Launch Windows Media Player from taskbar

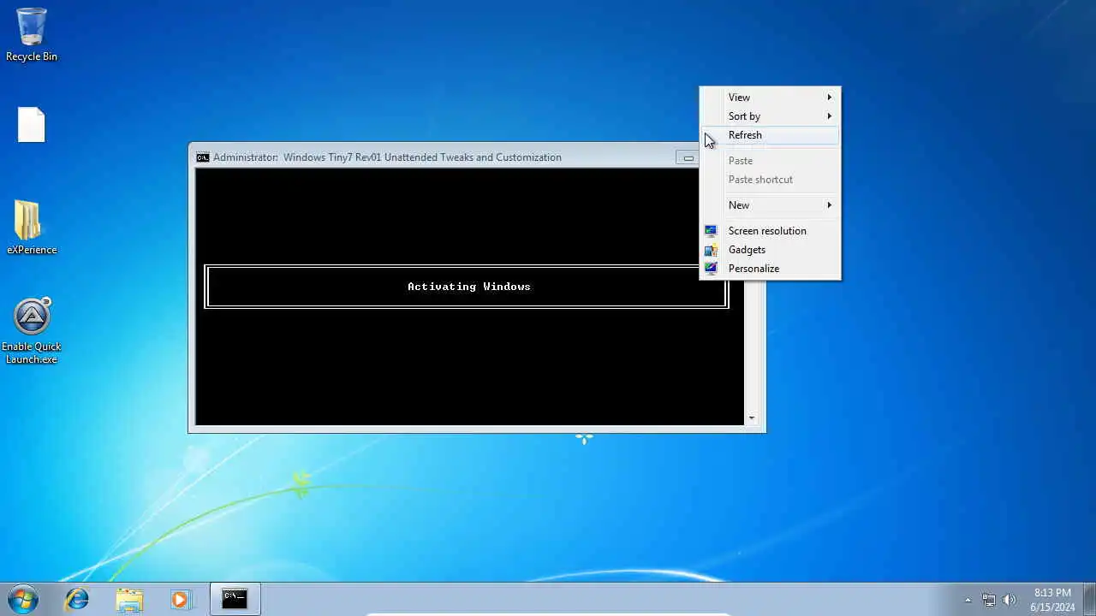[x=180, y=599]
